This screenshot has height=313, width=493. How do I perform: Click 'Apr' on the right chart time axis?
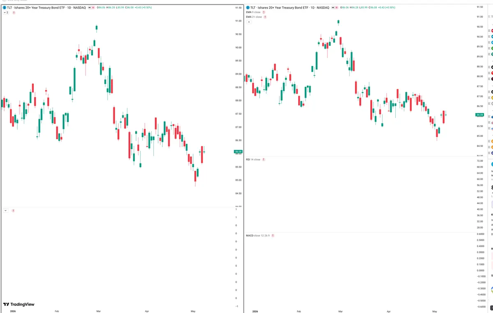389,311
